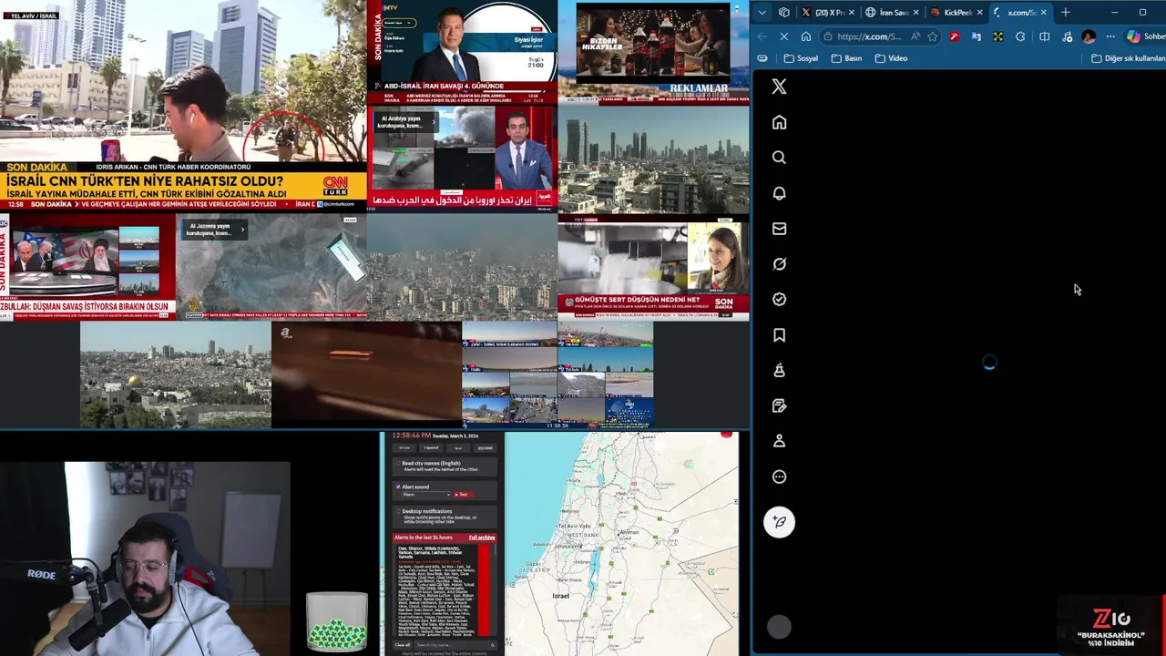Switch to the (20) X Pr tab
This screenshot has width=1166, height=656.
click(x=828, y=13)
